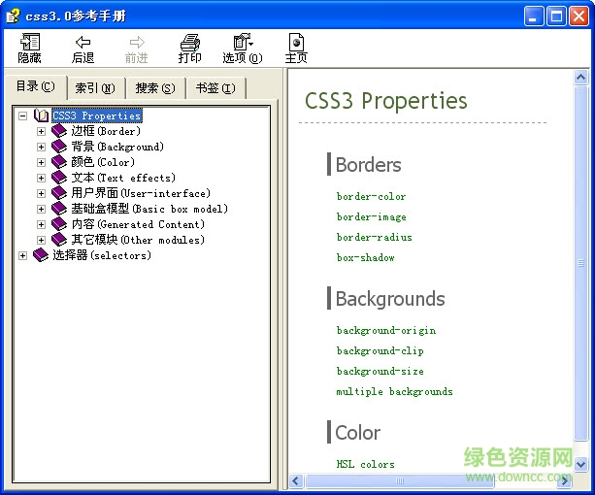This screenshot has width=595, height=495.
Task: Expand the 颜色(Color) node
Action: pyautogui.click(x=41, y=163)
